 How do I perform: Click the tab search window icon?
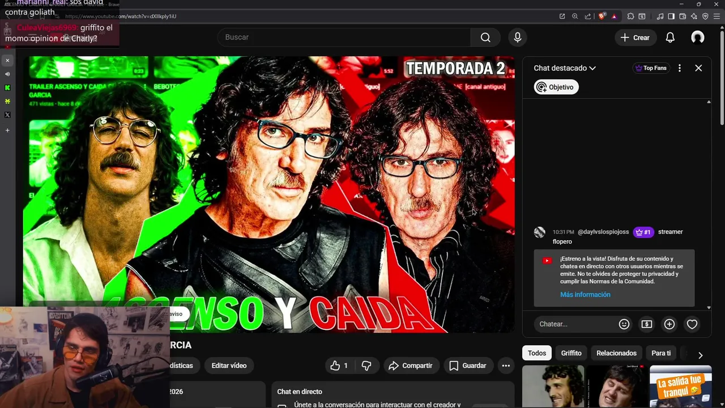[642, 16]
